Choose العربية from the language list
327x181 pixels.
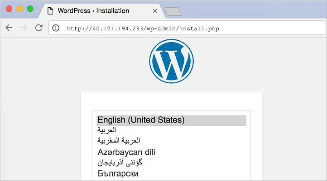pos(171,130)
